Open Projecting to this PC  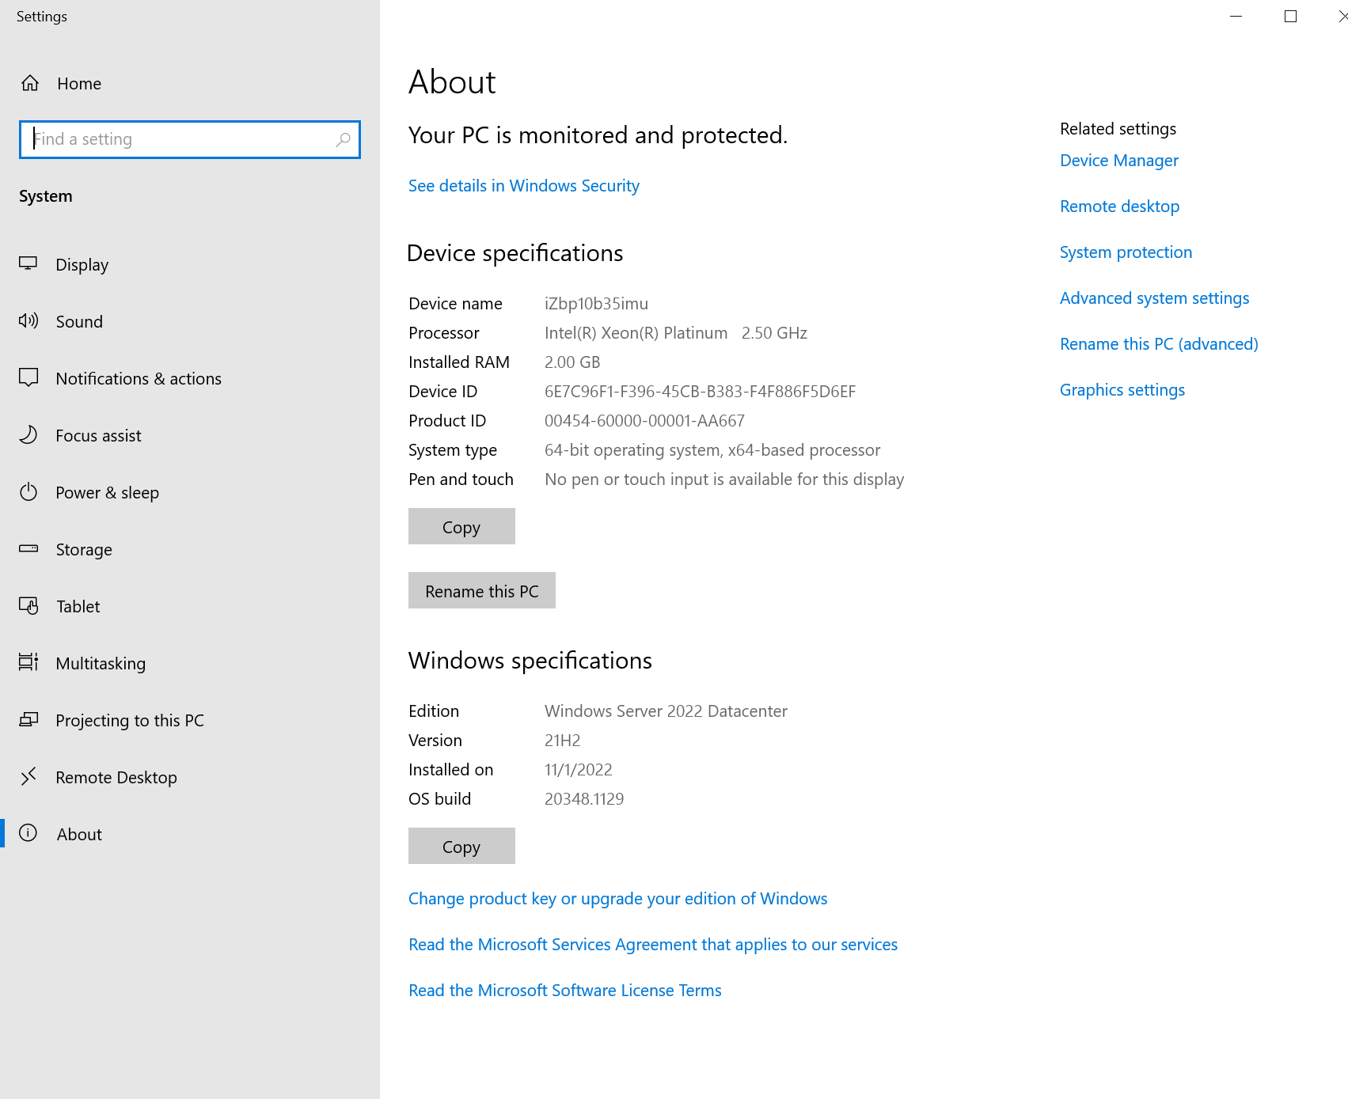[129, 721]
